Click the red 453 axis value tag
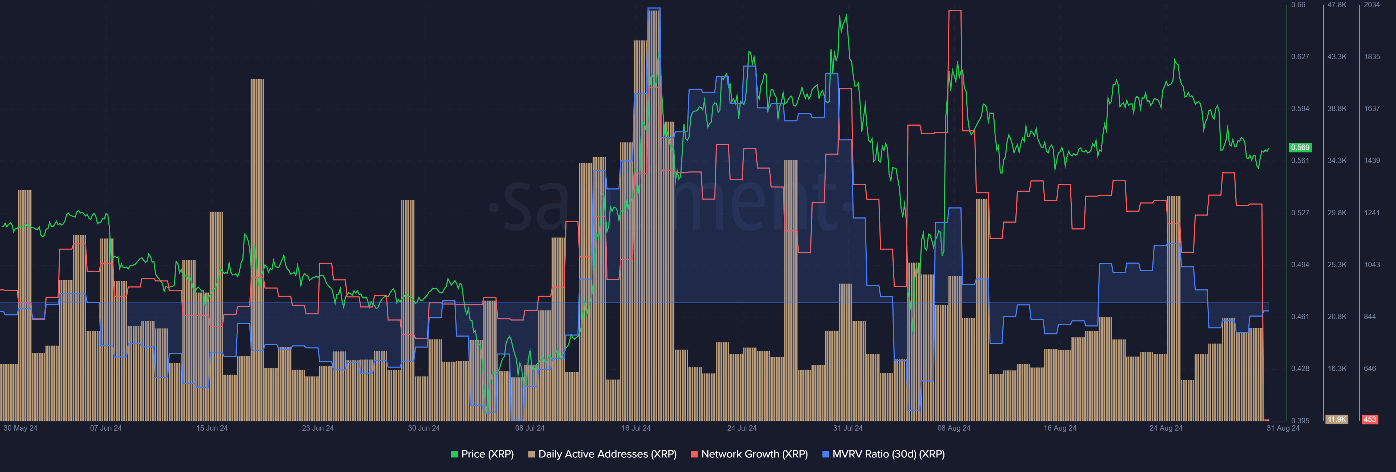The height and width of the screenshot is (472, 1396). click(x=1369, y=419)
